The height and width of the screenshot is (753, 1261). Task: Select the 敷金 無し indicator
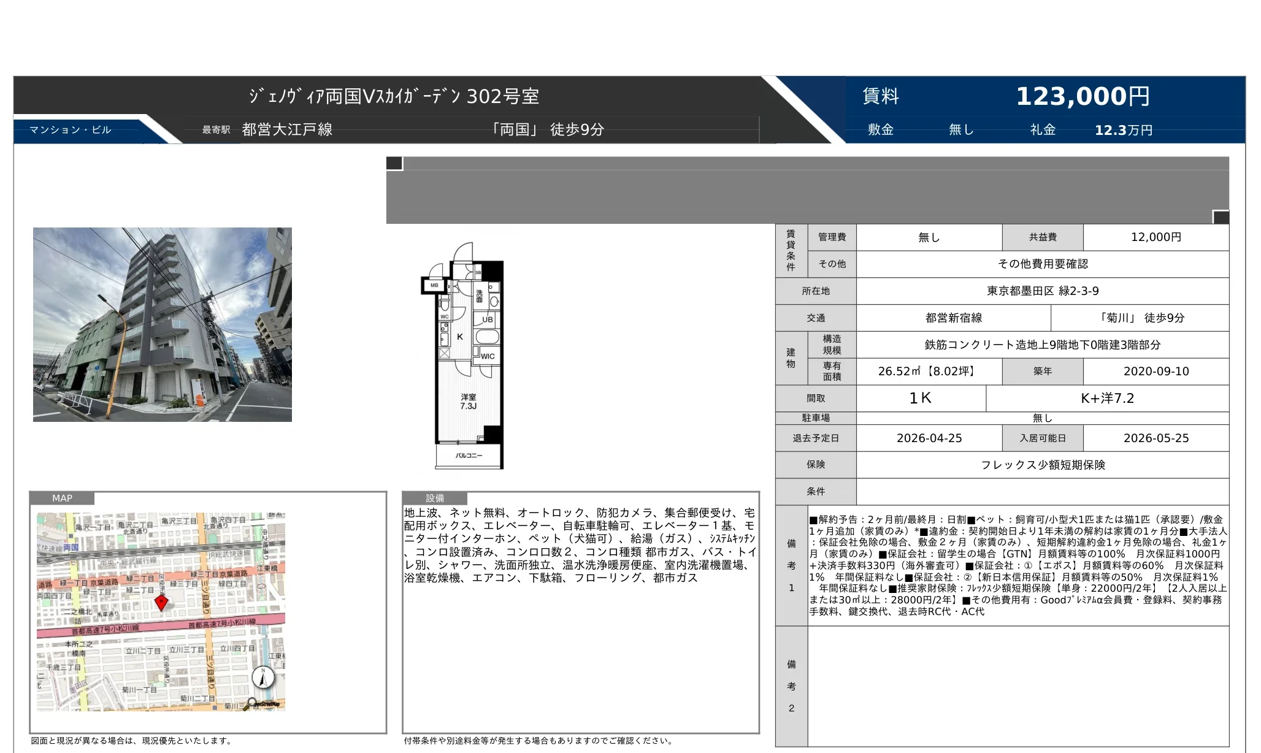[960, 129]
